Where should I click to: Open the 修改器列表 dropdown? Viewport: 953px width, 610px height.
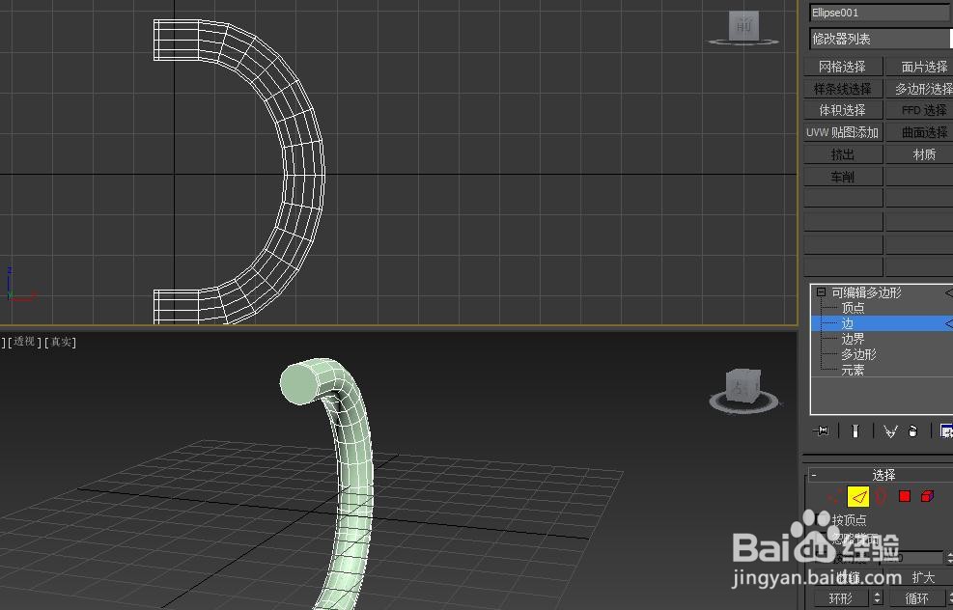[x=882, y=39]
